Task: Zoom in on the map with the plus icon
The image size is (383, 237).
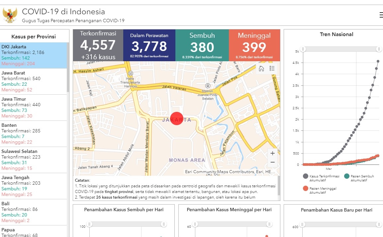Action: (x=272, y=153)
